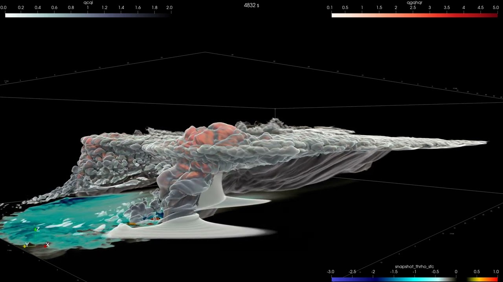Click the -1.5 tick on snapshot_thrho_sfc legend
Viewport: 503px width, 282px height.
pyautogui.click(x=394, y=271)
